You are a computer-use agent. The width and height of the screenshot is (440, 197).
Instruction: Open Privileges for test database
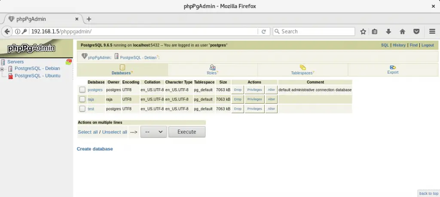pyautogui.click(x=254, y=109)
